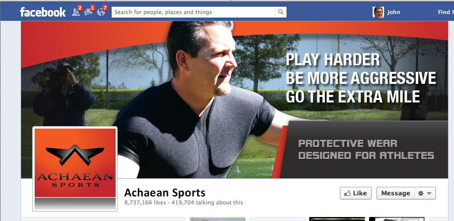454x221 pixels.
Task: Open the first page tab thumbnail below
Action: tap(217, 219)
